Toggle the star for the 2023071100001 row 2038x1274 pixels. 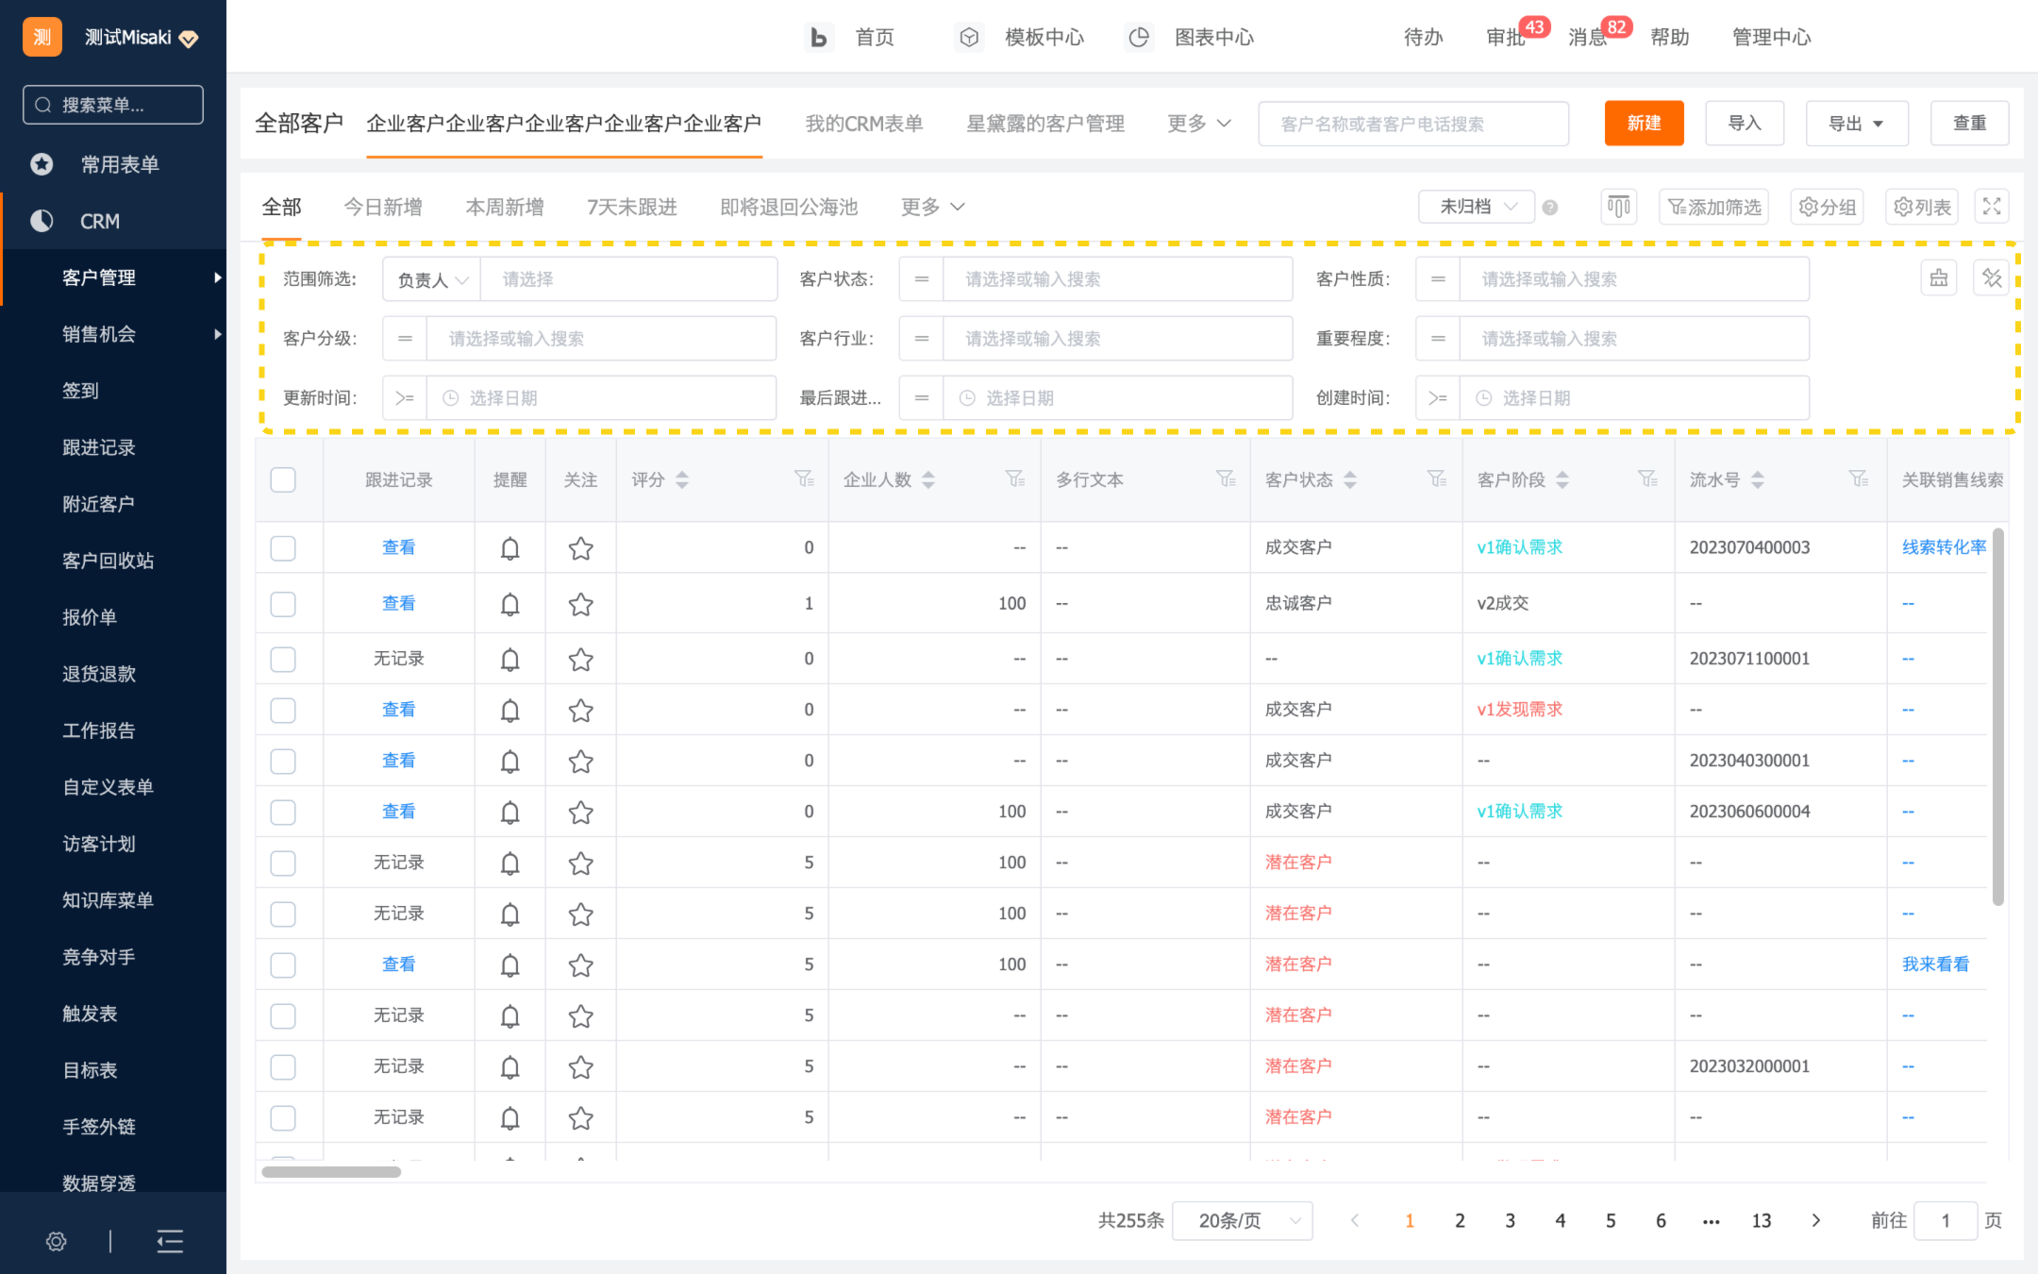pyautogui.click(x=580, y=659)
